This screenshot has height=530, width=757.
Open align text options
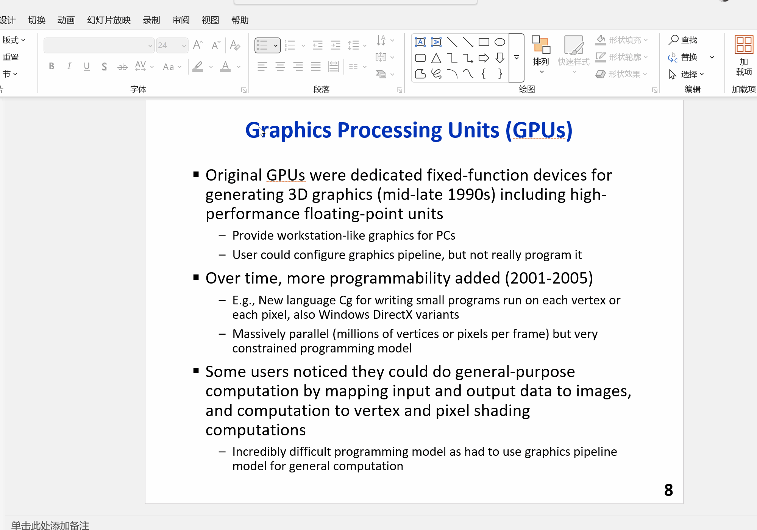(385, 57)
